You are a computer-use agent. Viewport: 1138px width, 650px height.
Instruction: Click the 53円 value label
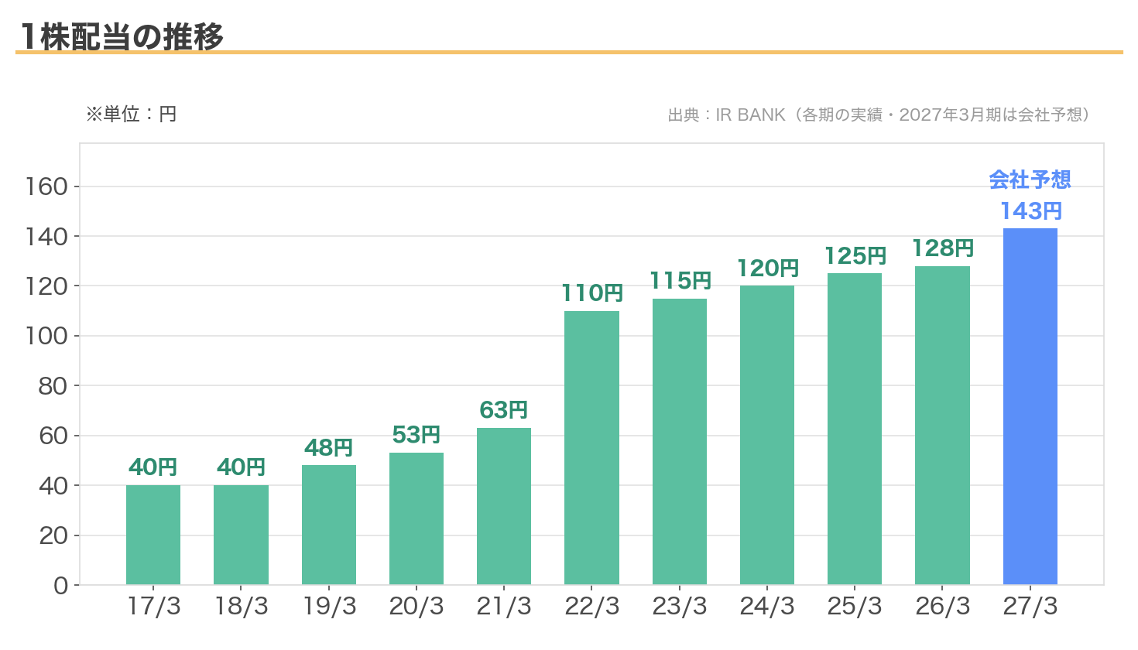pyautogui.click(x=416, y=435)
